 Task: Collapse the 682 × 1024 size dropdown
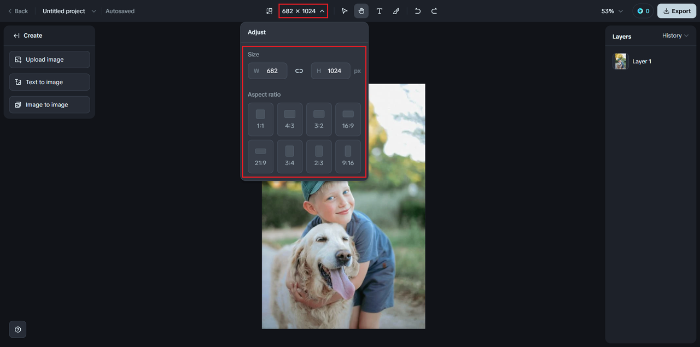click(303, 11)
